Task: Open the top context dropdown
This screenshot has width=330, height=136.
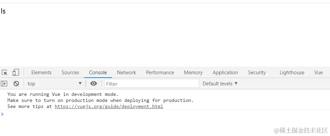Action: click(x=55, y=84)
